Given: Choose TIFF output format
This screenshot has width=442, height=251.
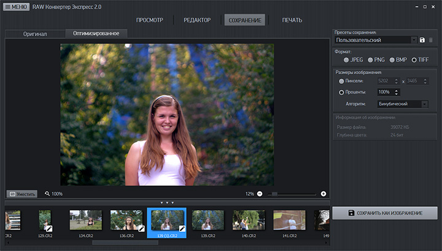Looking at the screenshot, I should pos(420,60).
